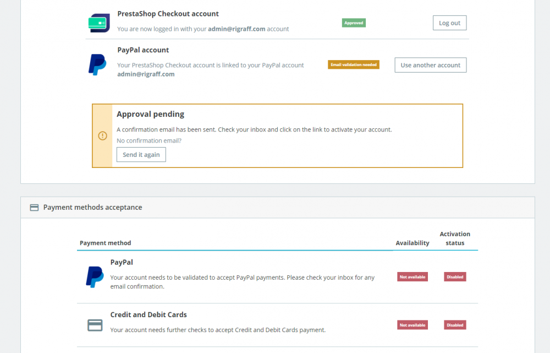Click the Credit and Debit Cards title

148,314
